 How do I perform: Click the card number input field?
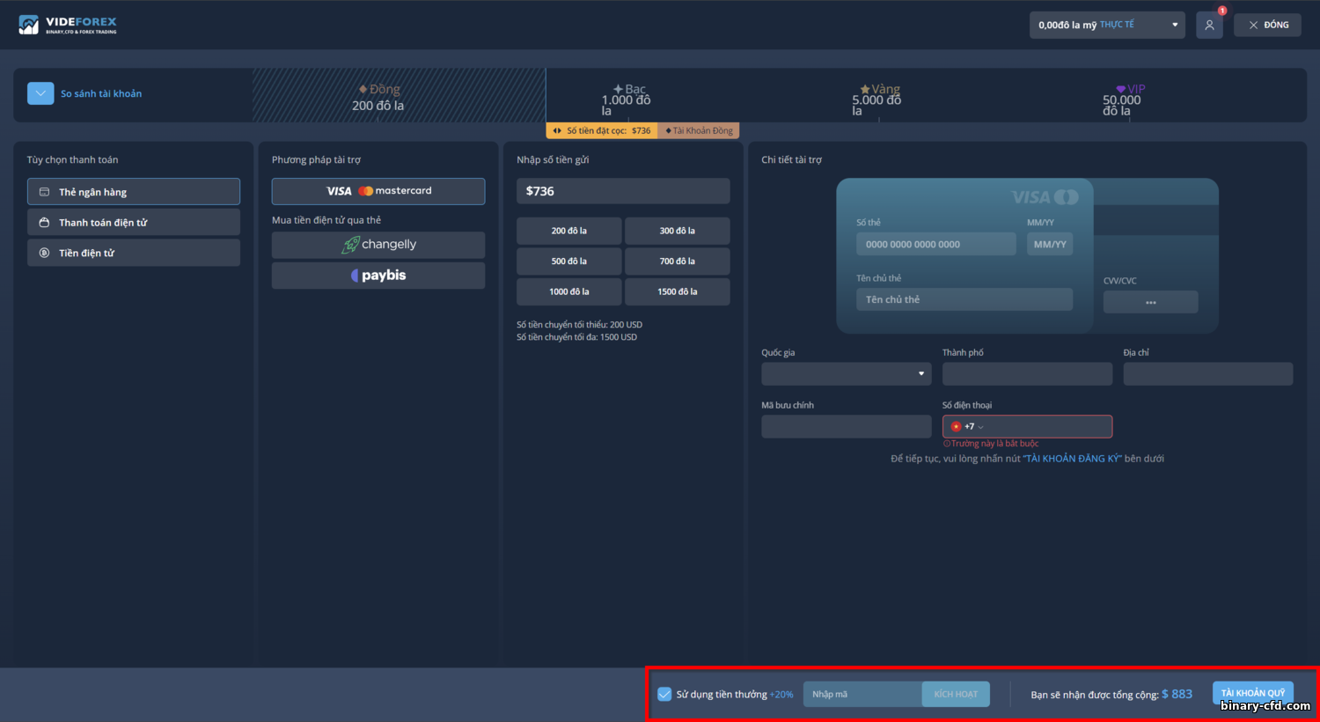936,244
